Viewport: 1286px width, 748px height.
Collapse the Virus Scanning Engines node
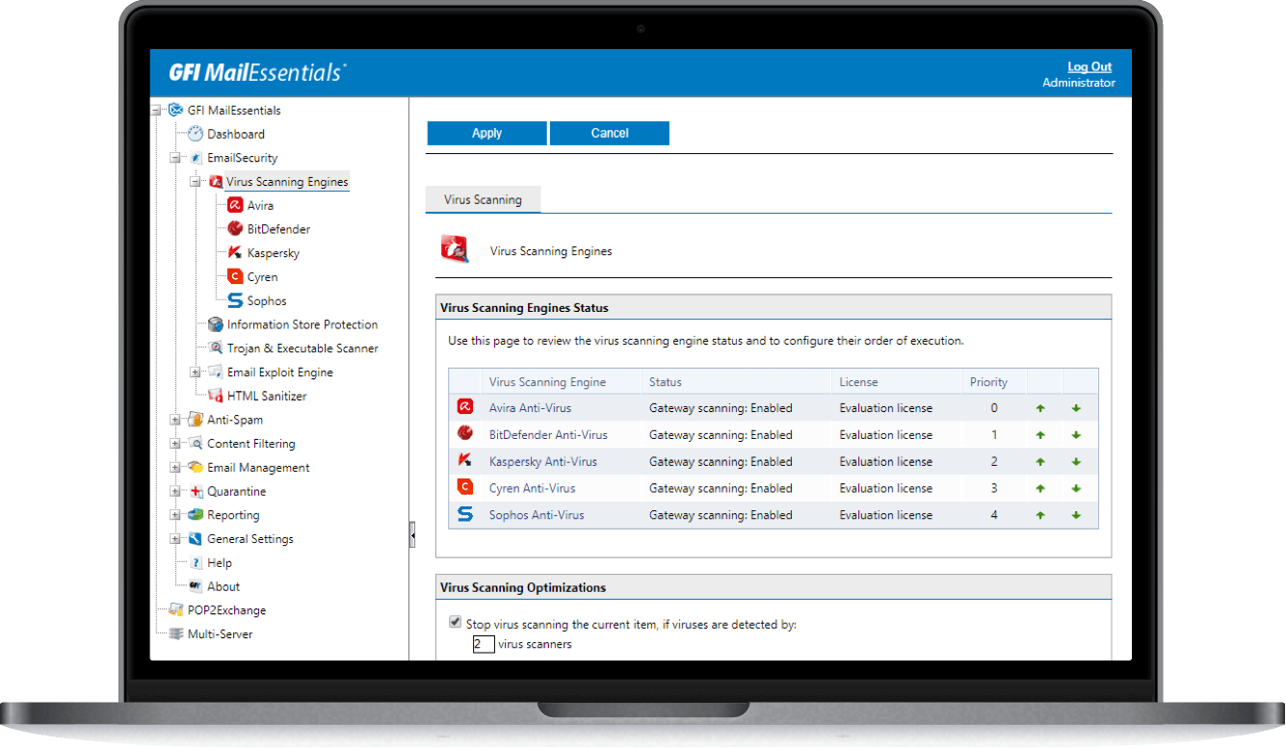tap(195, 181)
